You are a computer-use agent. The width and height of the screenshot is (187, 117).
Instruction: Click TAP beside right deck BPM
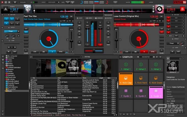[161, 17]
